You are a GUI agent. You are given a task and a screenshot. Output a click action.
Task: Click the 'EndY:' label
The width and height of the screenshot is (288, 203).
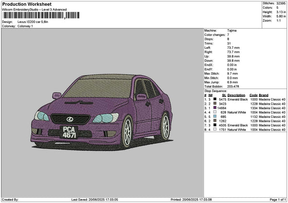[208, 69]
